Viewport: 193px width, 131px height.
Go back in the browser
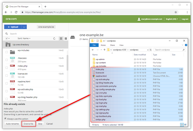[x=6, y=12]
